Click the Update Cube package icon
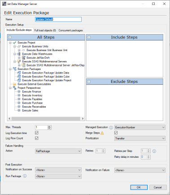The width and height of the screenshot is (170, 195). point(19,77)
